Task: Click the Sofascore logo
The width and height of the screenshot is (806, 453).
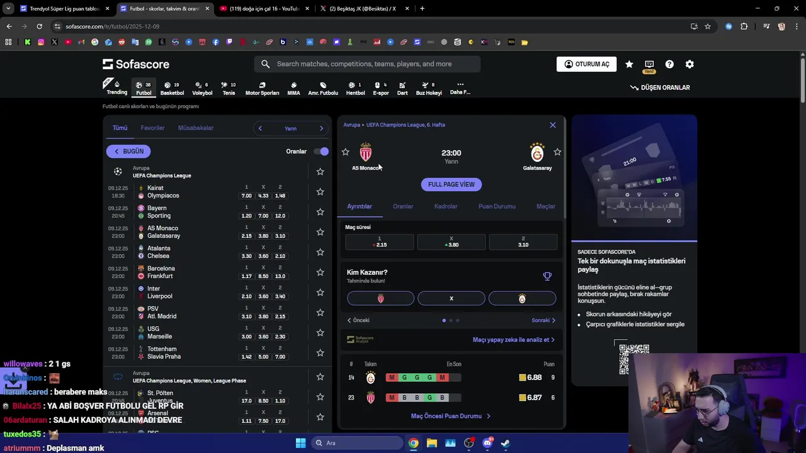Action: tap(136, 64)
